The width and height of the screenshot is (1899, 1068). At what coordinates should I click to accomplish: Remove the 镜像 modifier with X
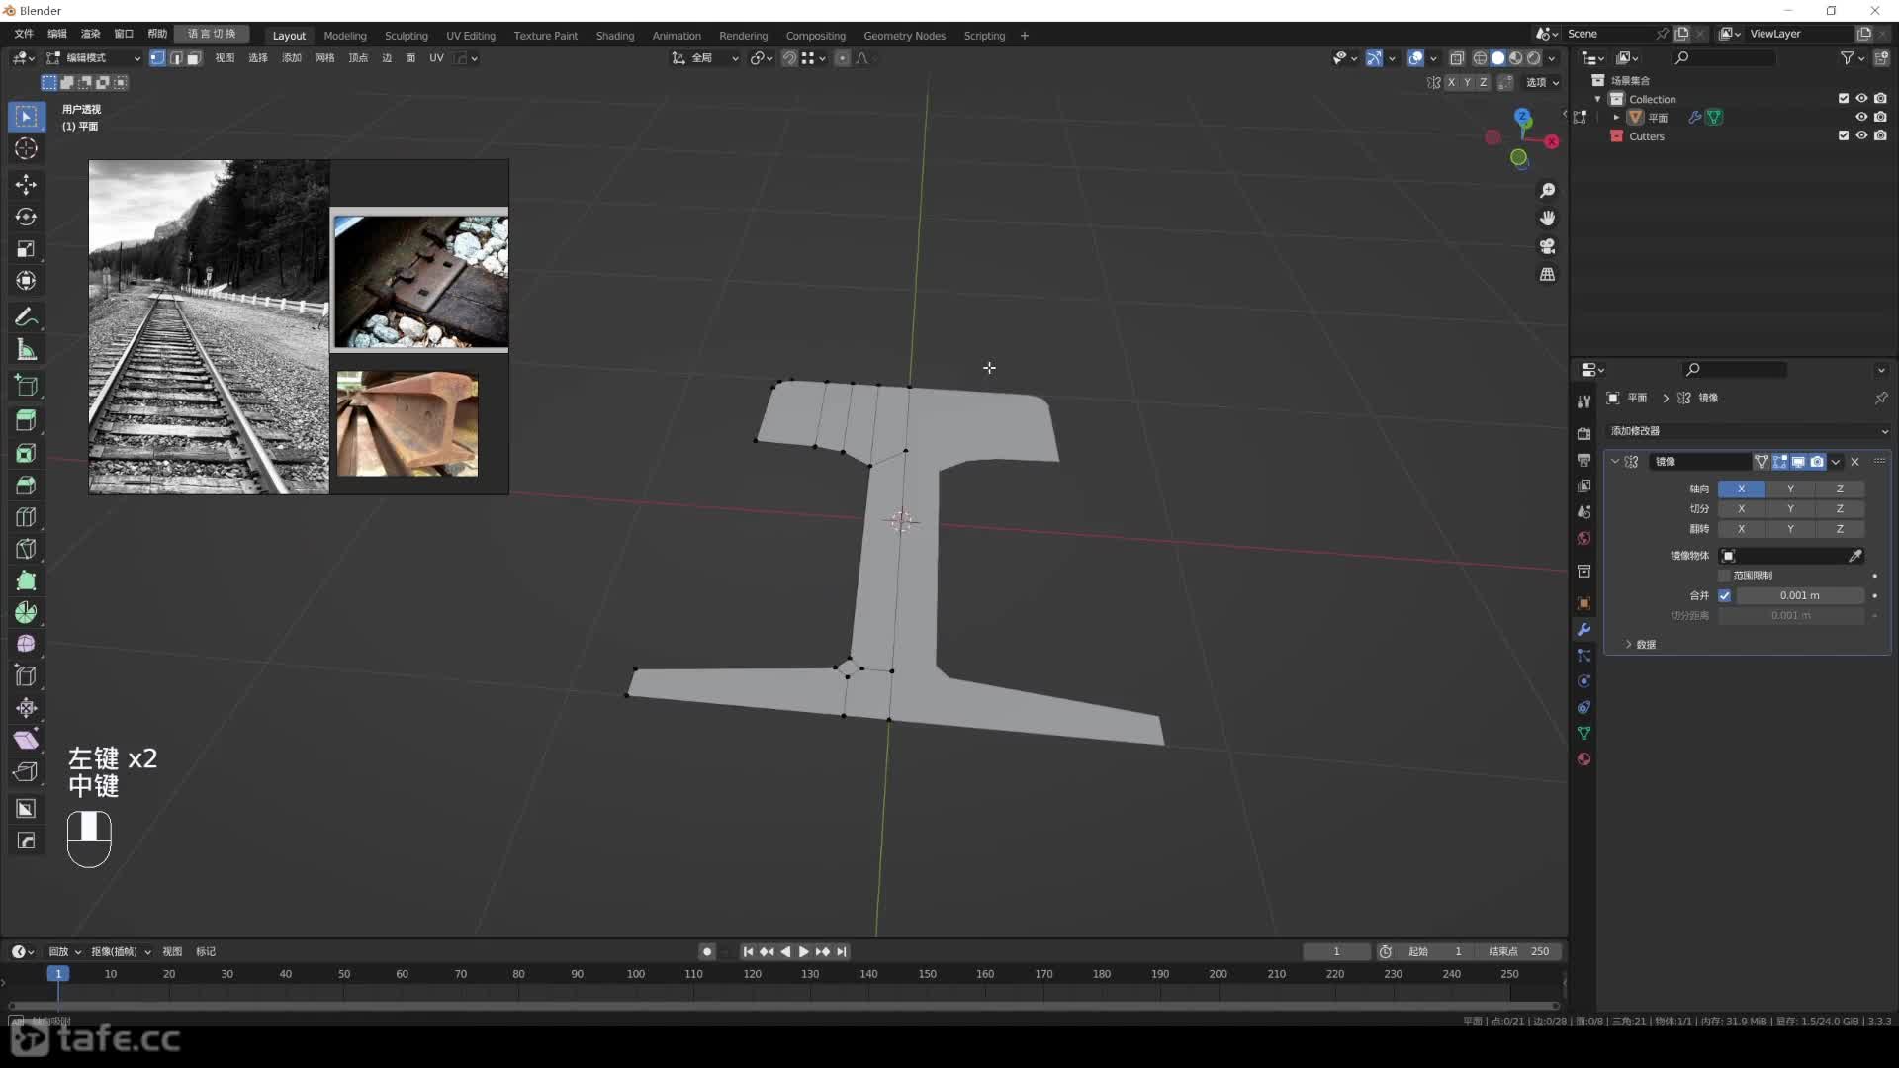click(1855, 462)
